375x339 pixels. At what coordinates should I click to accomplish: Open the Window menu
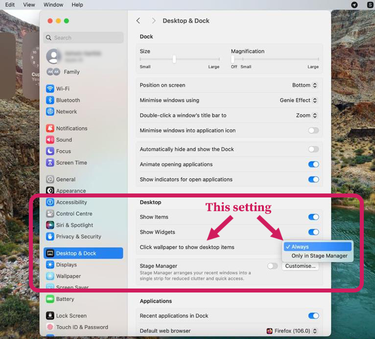point(53,4)
